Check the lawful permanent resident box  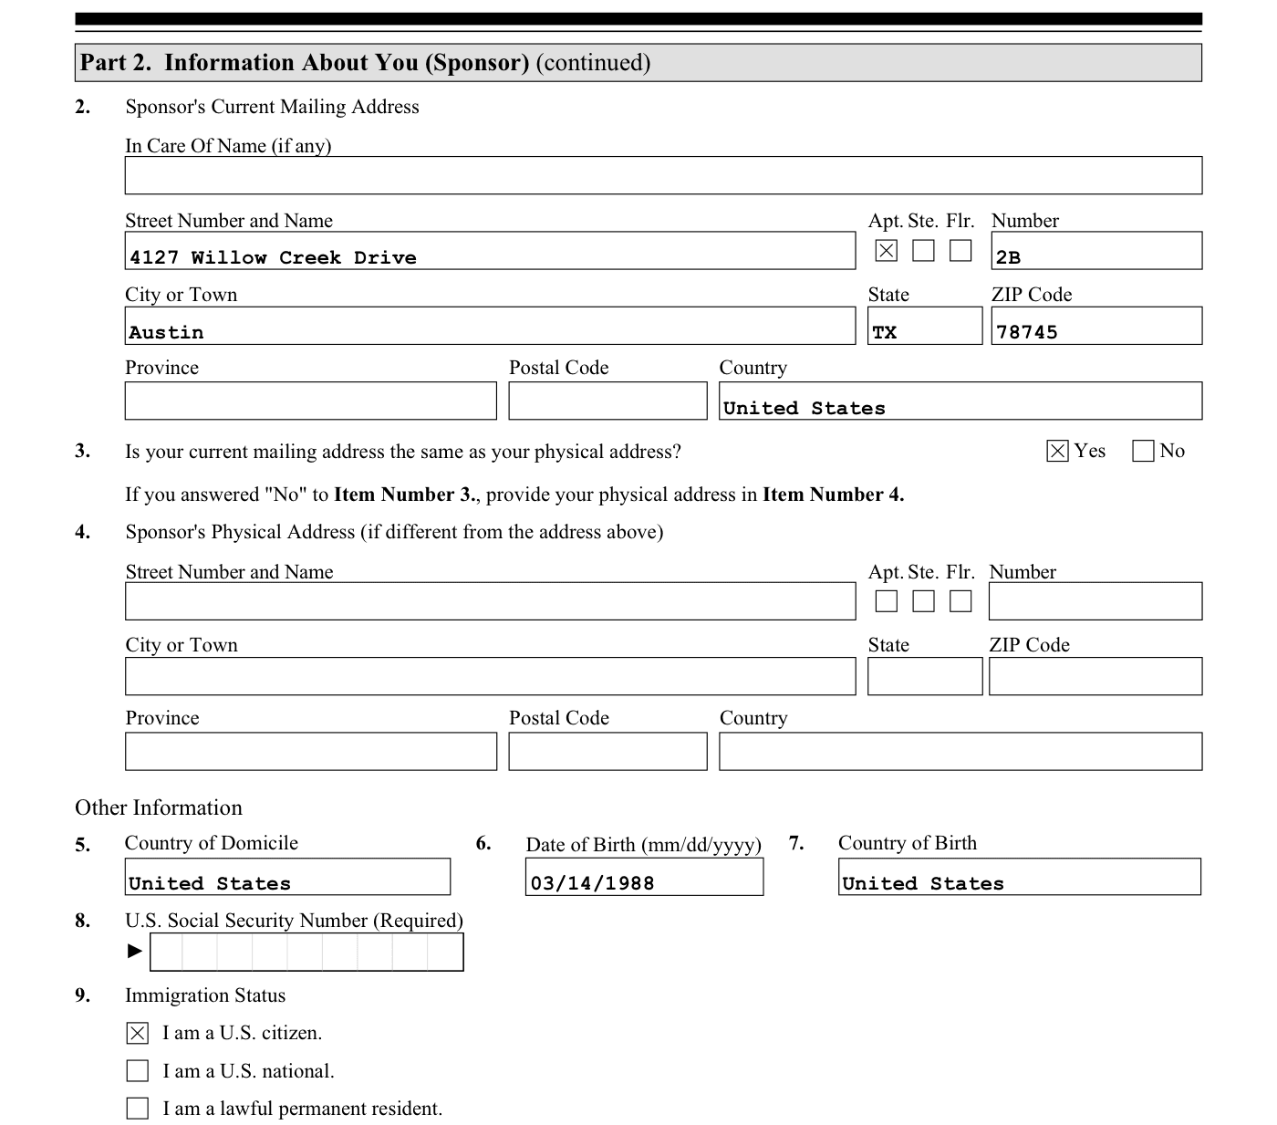pyautogui.click(x=137, y=1108)
